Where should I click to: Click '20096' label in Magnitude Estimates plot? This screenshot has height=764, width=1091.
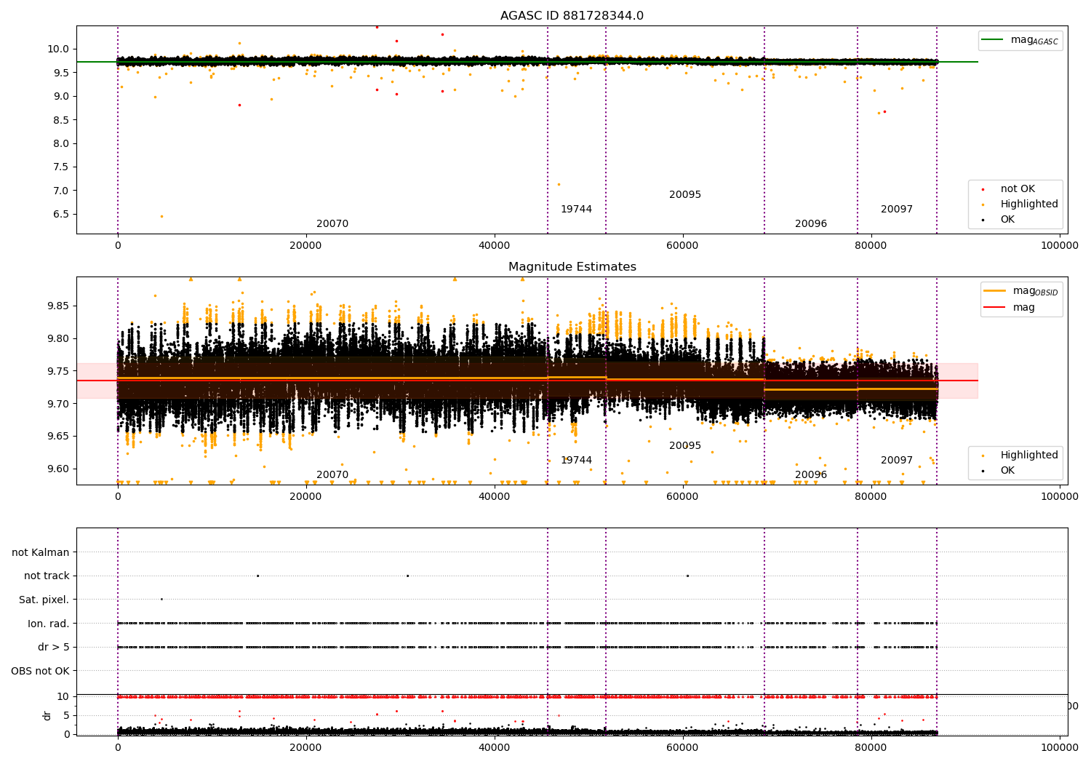[x=811, y=475]
